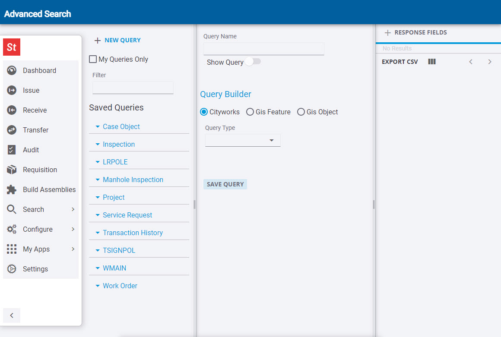
Task: Click the Transfer arrows icon
Action: pyautogui.click(x=12, y=130)
